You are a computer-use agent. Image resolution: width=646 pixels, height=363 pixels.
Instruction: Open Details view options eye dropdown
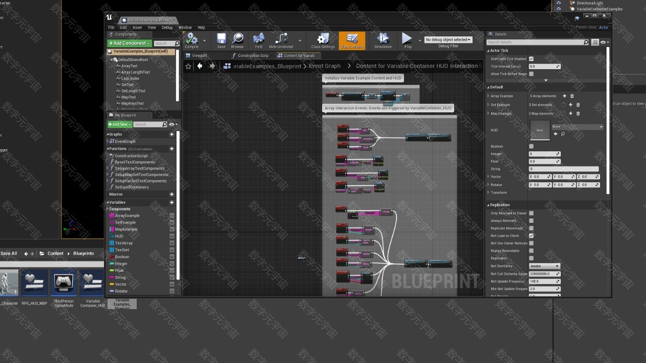(605, 42)
